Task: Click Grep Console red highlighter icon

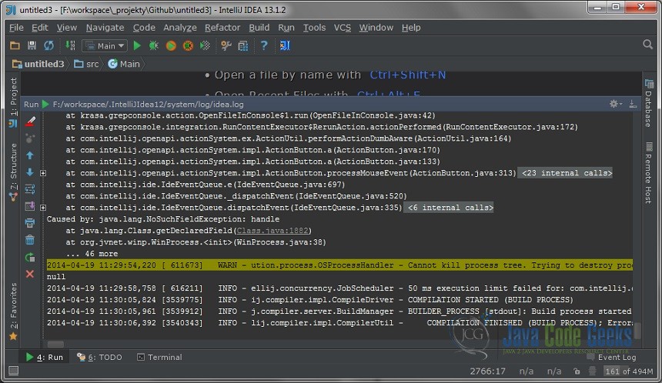Action: tap(30, 122)
